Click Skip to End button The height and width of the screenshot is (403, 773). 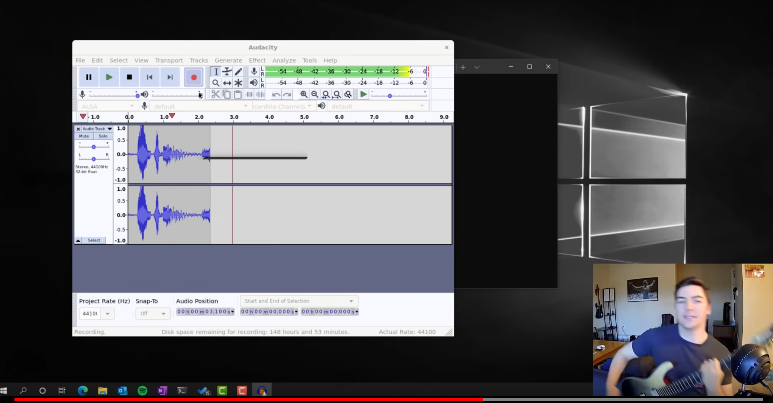pyautogui.click(x=170, y=77)
